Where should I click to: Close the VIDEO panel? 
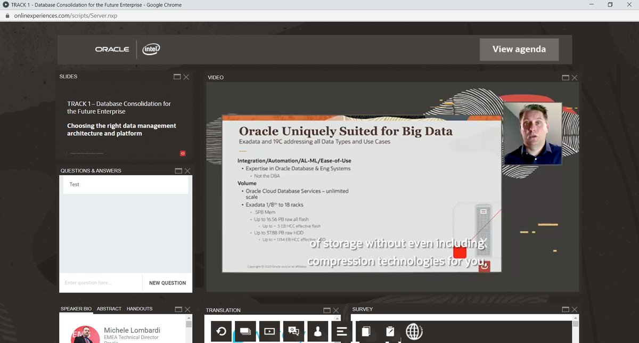click(x=574, y=78)
